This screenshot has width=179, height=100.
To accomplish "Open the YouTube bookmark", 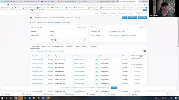I will pos(18,8).
